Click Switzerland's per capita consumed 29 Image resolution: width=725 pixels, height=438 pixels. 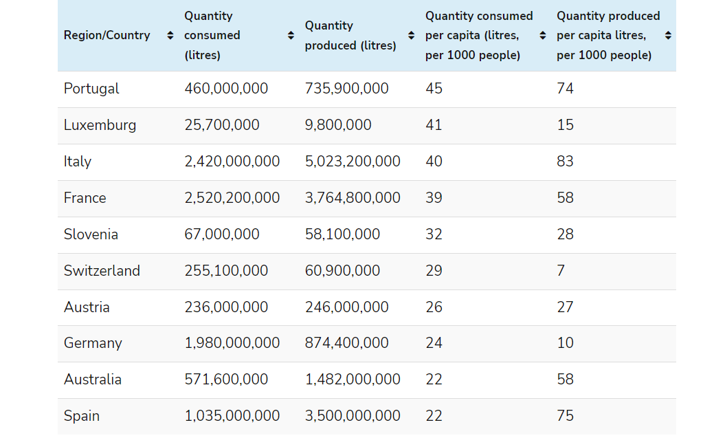434,271
